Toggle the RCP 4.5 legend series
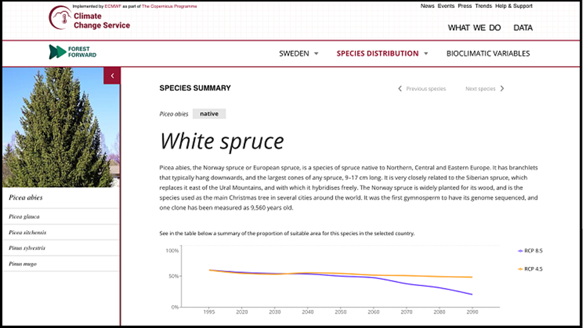585x328 pixels. tap(534, 269)
